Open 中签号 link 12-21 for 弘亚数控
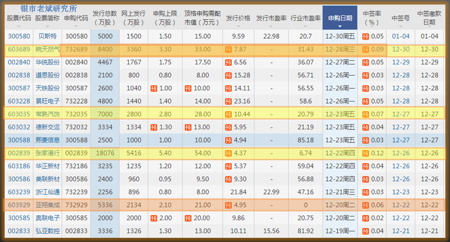 tap(400, 231)
